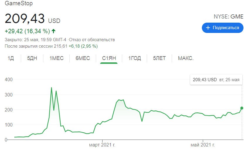Click the After-hours 215,61 price text
This screenshot has height=150, width=247.
click(x=36, y=46)
